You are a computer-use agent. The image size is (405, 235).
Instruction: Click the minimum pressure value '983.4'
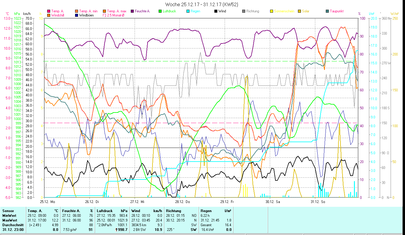123,216
